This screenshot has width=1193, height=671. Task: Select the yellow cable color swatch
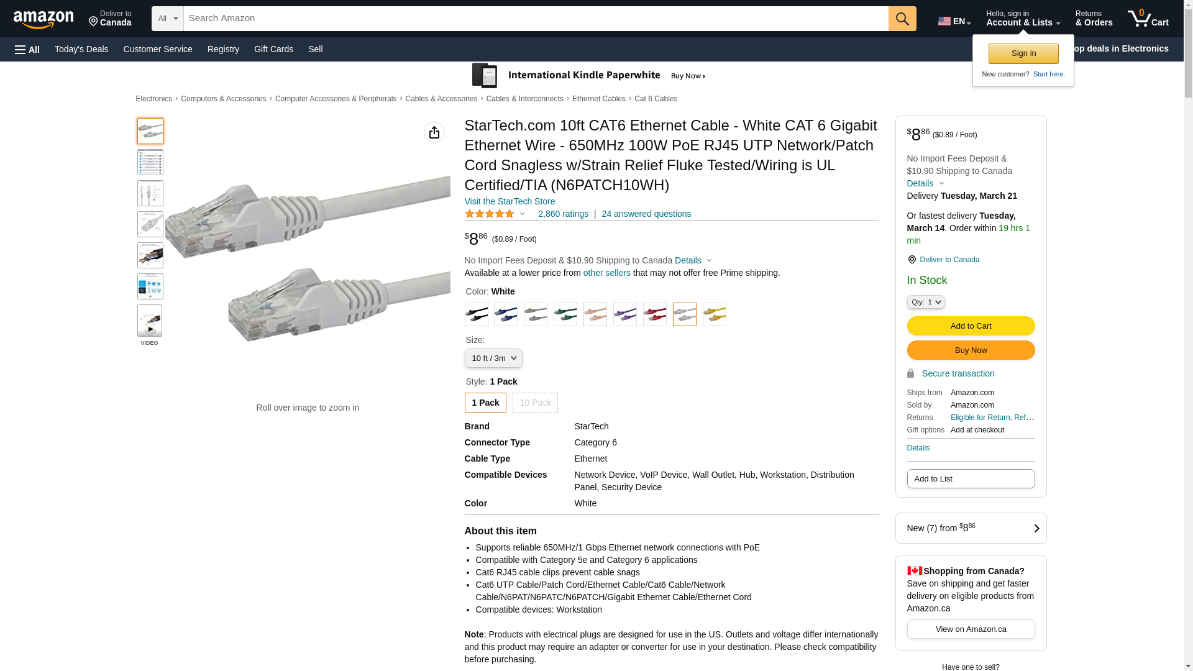[715, 314]
